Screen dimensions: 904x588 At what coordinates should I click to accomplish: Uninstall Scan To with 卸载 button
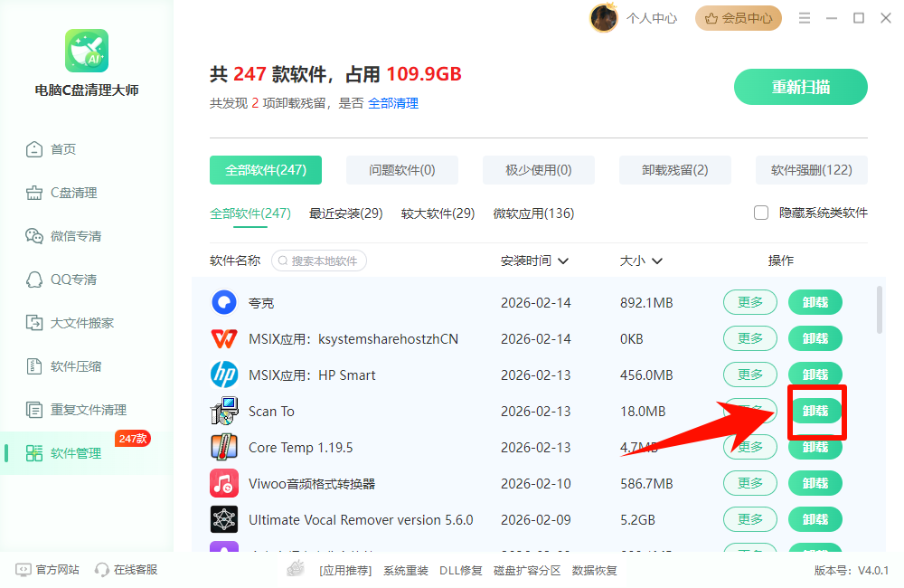tap(815, 411)
